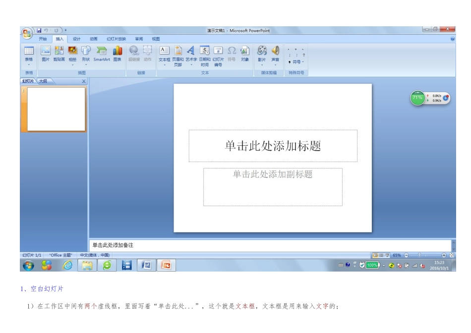Undo the last action in the quick access toolbar
The image size is (471, 333).
point(46,30)
